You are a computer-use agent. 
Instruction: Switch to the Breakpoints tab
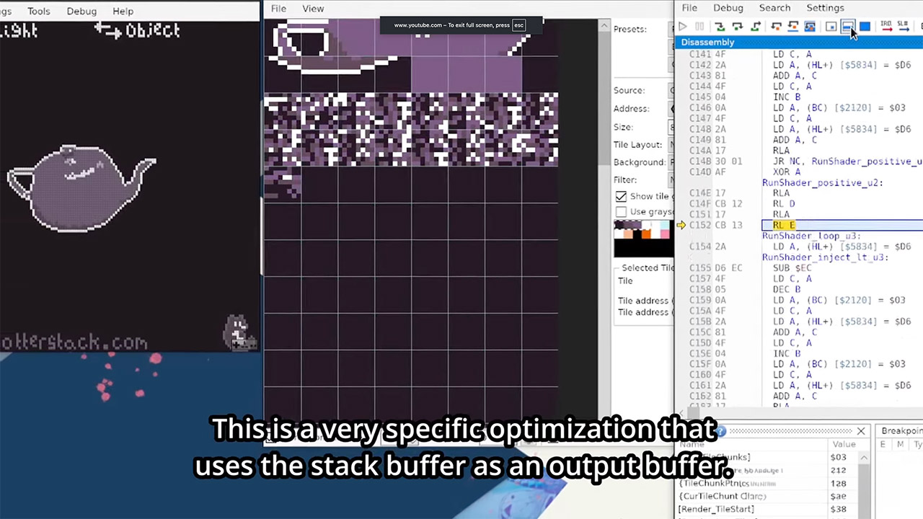[x=901, y=430]
